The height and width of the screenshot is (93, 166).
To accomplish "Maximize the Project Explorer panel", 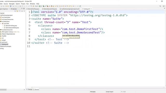I will pyautogui.click(x=24, y=9).
